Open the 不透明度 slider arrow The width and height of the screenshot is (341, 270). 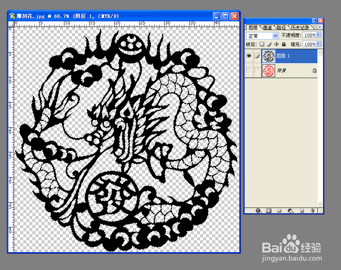pyautogui.click(x=319, y=35)
